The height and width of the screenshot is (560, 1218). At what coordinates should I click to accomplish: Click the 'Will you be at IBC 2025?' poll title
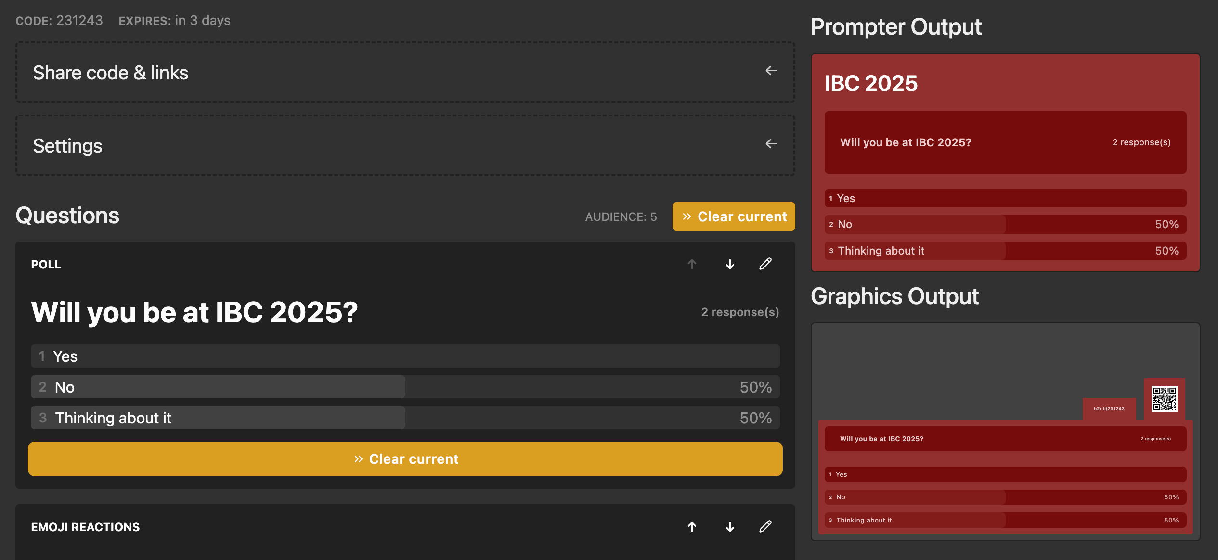pos(194,312)
